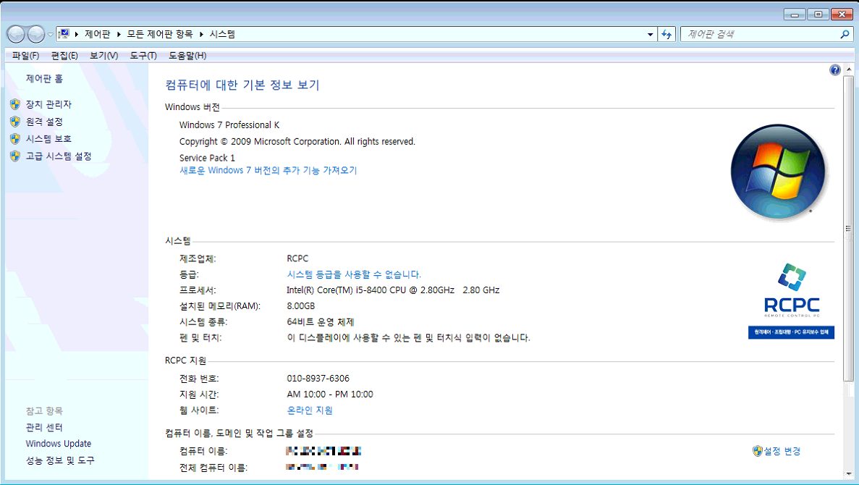Open 장치 관리자 link
859x485 pixels.
click(48, 104)
